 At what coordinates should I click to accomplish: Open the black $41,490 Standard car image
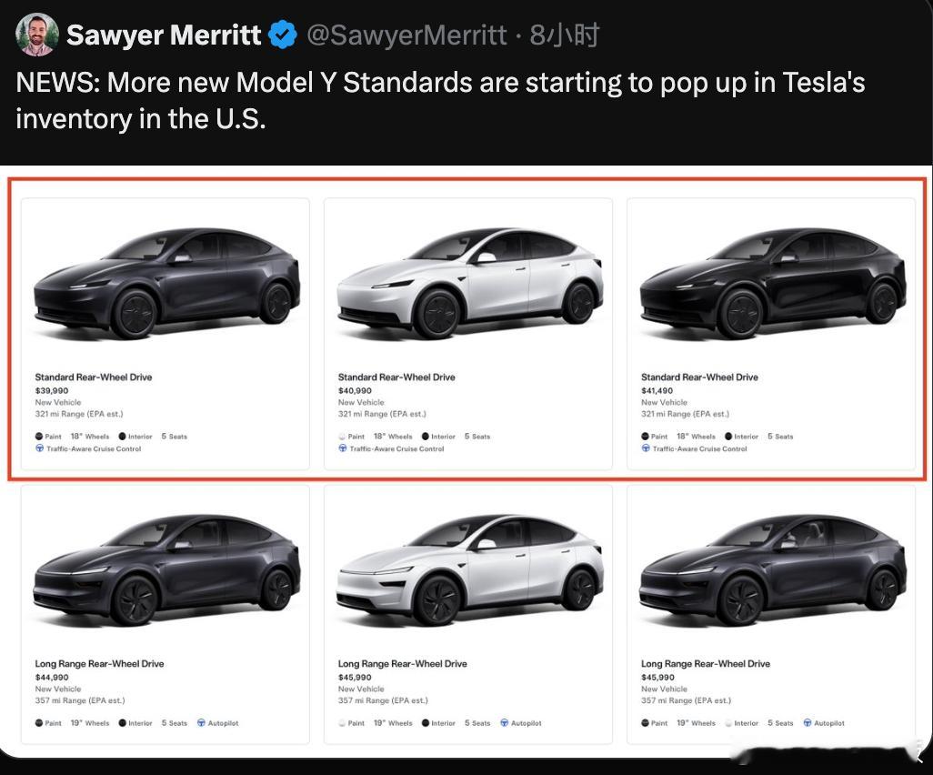[x=771, y=282]
